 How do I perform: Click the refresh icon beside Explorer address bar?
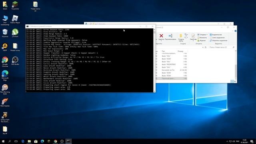click(x=206, y=47)
